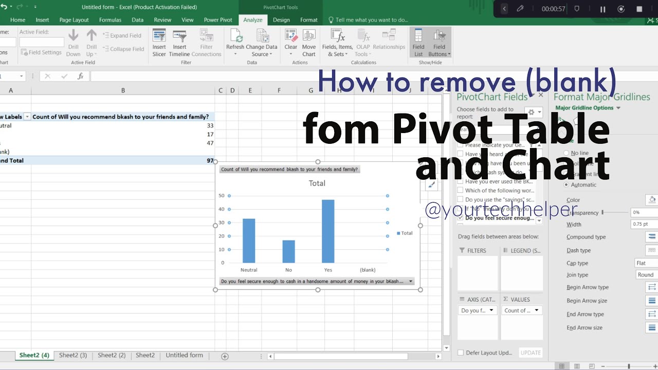The width and height of the screenshot is (658, 370).
Task: Open the Untitled form sheet tab
Action: point(184,355)
